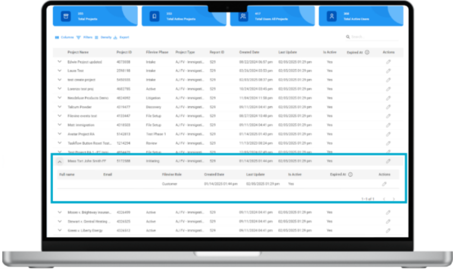This screenshot has height=269, width=453.
Task: Go to previous page of user sub-table
Action: coord(384,199)
